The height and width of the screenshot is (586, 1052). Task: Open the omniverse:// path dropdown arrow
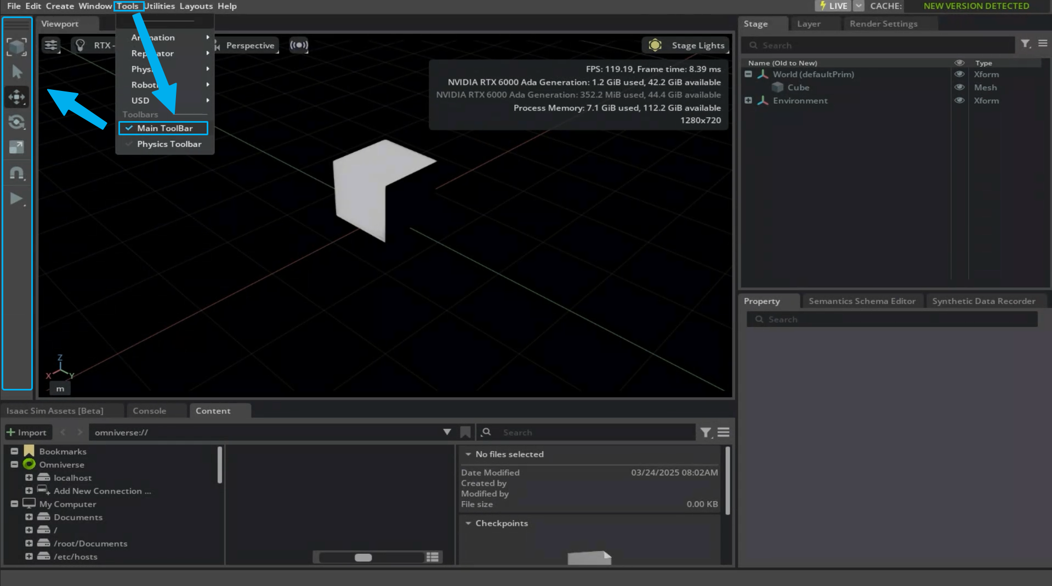coord(447,432)
